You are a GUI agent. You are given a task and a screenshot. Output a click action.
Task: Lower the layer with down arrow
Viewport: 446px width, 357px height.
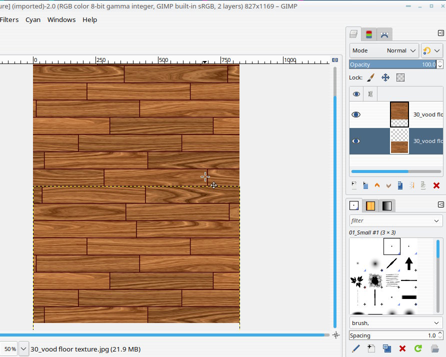click(388, 185)
